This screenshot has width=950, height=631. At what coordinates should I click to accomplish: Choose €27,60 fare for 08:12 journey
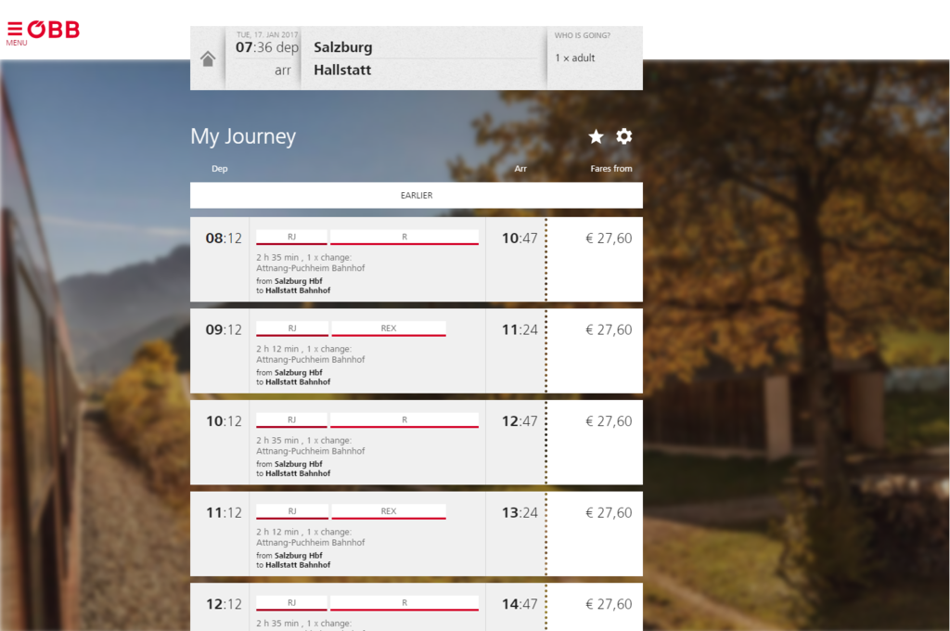(x=609, y=238)
